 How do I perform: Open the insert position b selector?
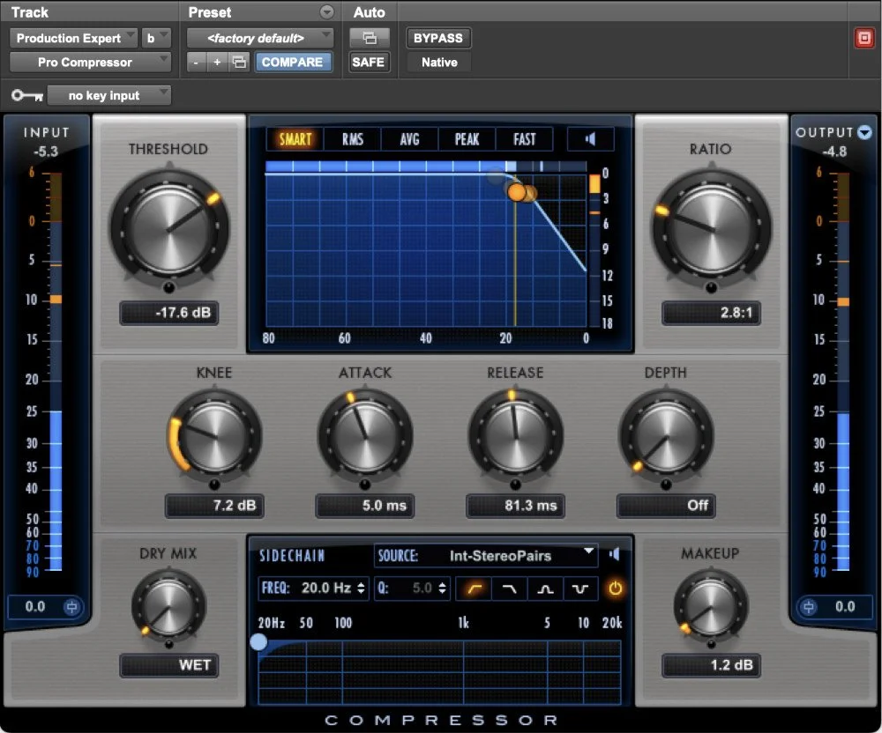[x=155, y=38]
